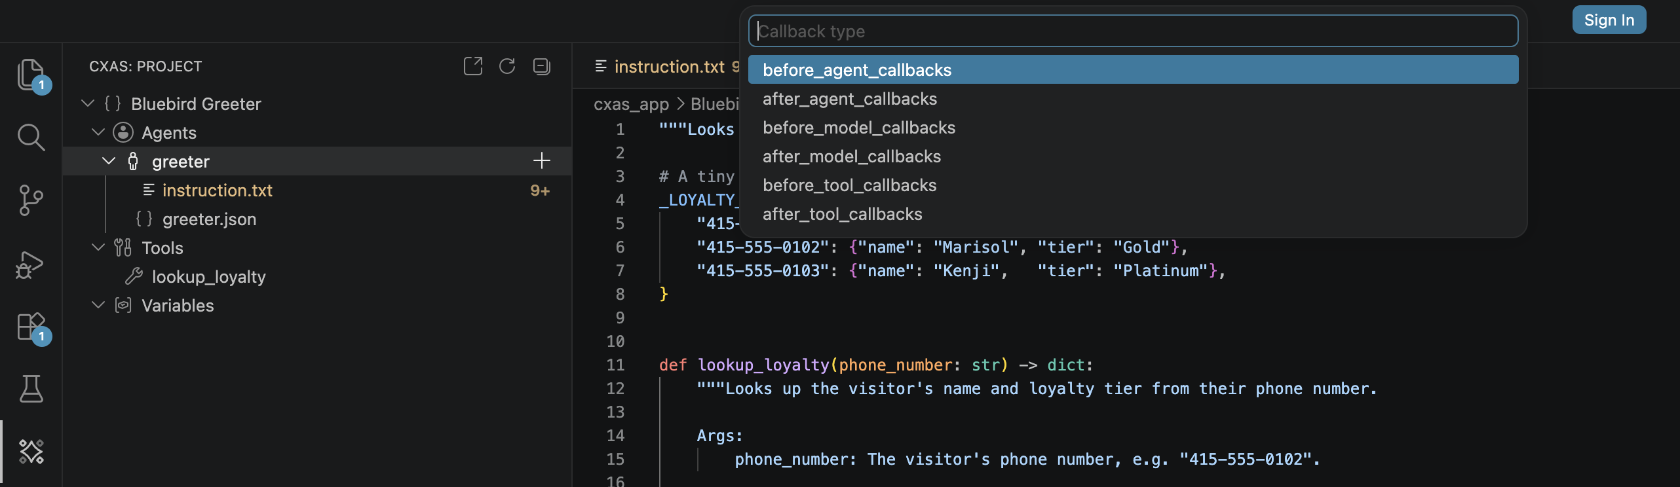The height and width of the screenshot is (487, 1680).
Task: Collapse the Bluebird Greeter node
Action: click(x=87, y=103)
